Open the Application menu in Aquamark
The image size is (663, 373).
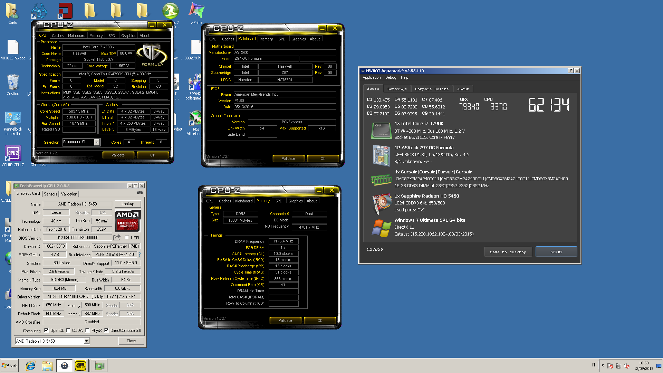coord(372,77)
